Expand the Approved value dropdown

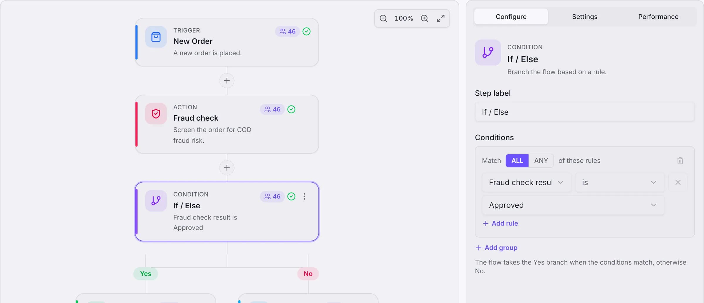coord(573,205)
